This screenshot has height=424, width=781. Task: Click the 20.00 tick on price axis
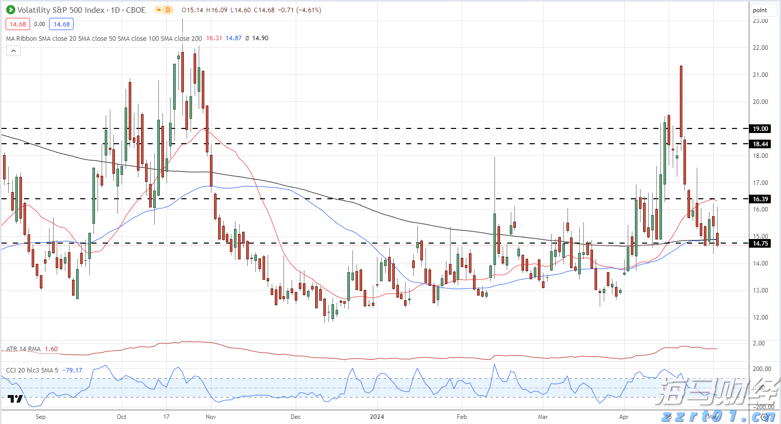coord(760,102)
